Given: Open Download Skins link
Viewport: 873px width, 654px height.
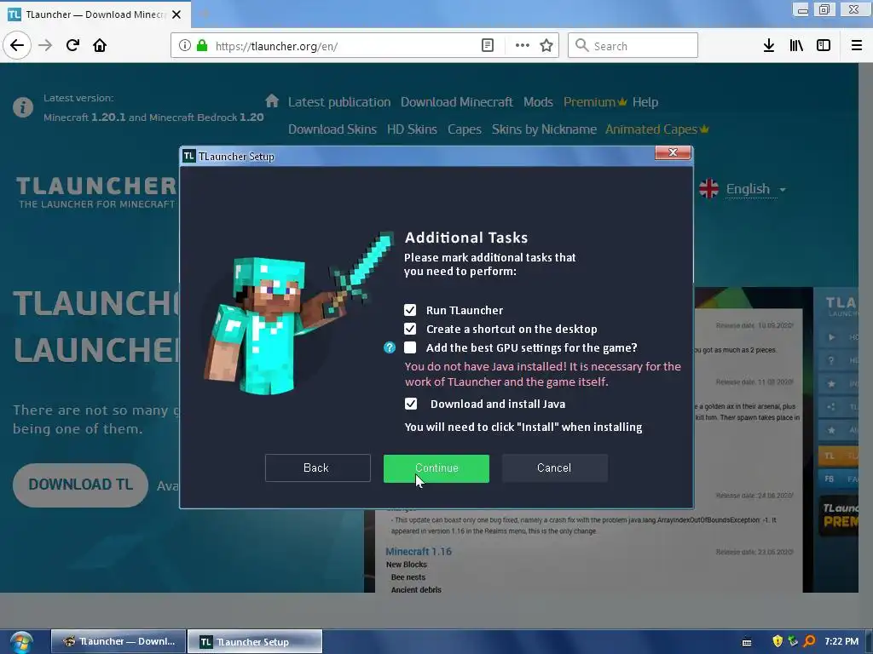Looking at the screenshot, I should [332, 129].
